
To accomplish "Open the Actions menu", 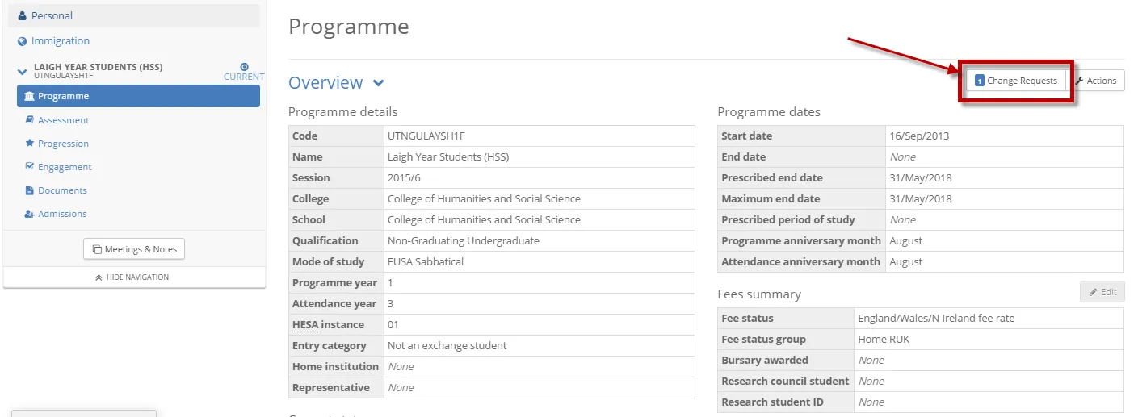I will pos(1096,81).
